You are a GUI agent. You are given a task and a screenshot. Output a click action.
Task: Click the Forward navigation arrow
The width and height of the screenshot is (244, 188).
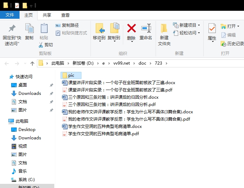click(17, 63)
